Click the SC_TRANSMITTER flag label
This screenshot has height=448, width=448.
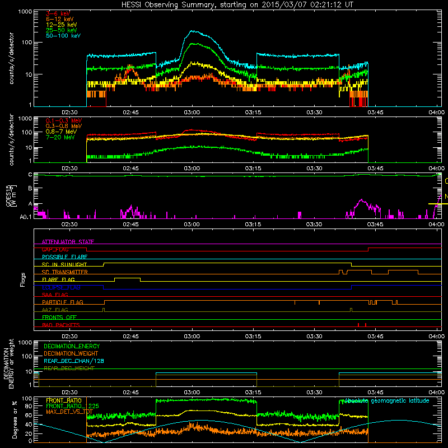point(65,272)
